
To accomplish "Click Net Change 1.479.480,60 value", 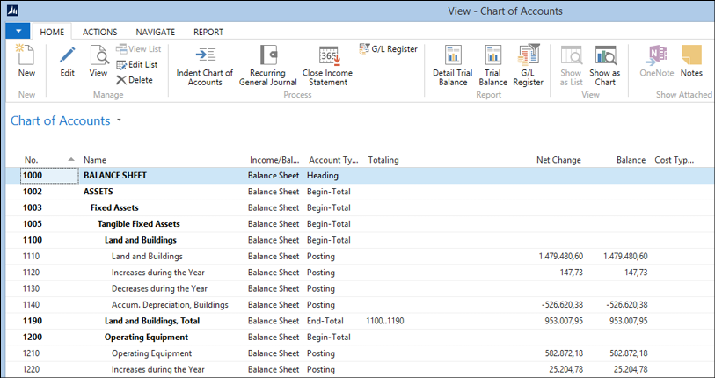I will tap(560, 257).
